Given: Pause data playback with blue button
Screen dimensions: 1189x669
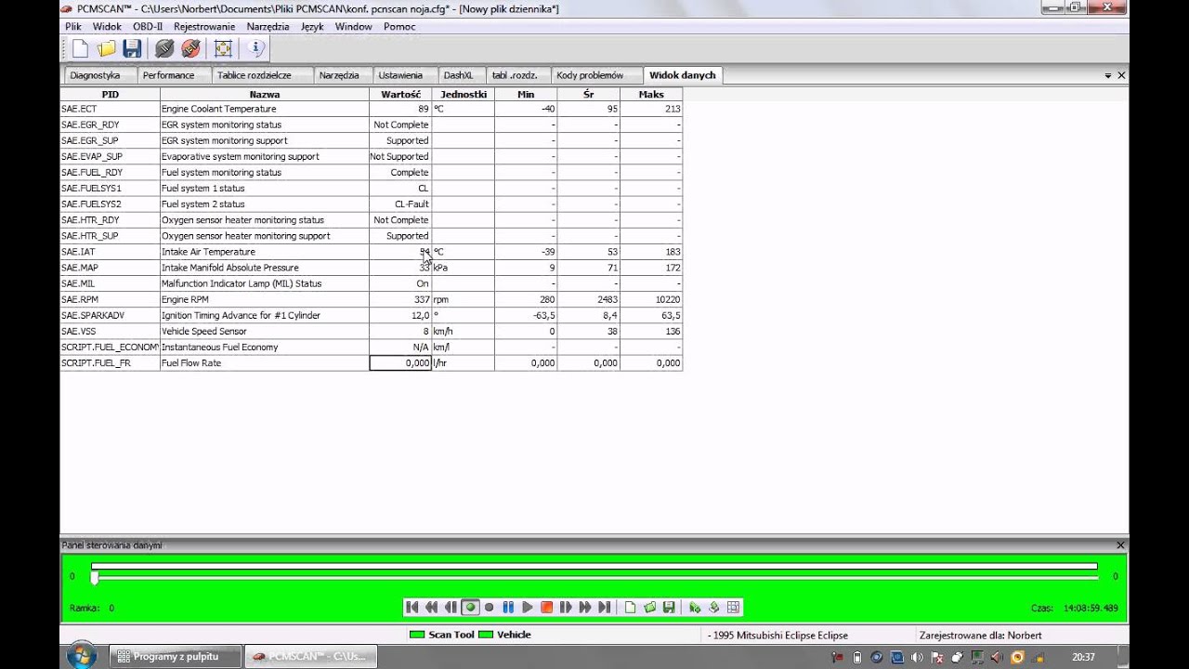Looking at the screenshot, I should (x=508, y=607).
